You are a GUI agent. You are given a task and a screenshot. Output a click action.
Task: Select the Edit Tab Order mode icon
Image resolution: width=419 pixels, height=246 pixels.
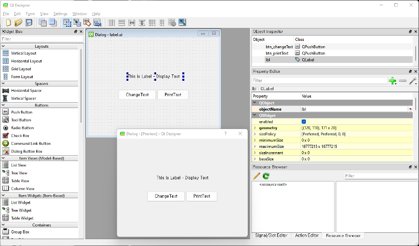[97, 23]
